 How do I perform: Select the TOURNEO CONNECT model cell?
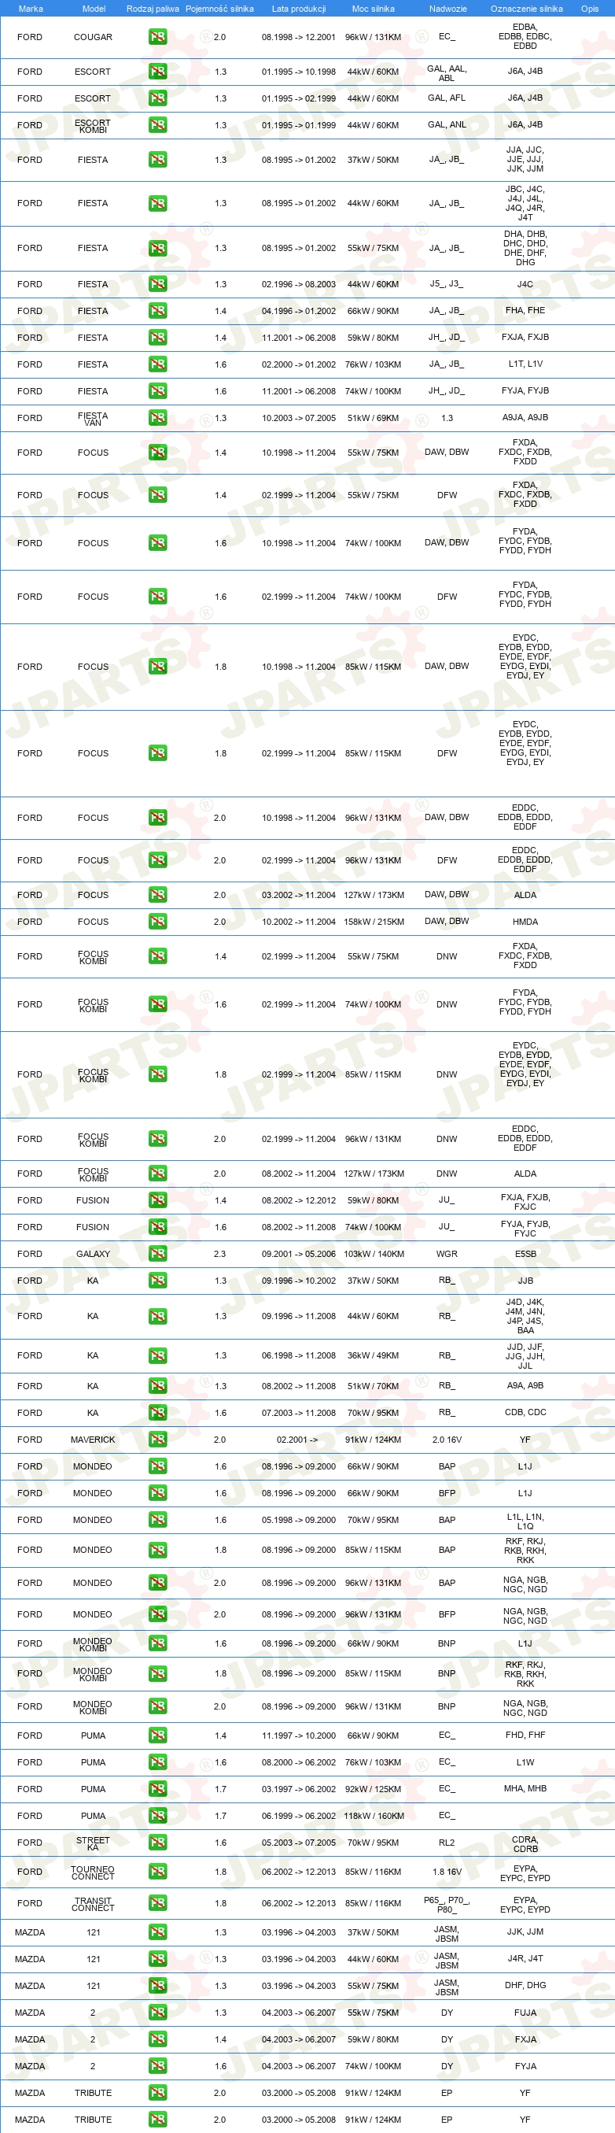click(x=93, y=1872)
